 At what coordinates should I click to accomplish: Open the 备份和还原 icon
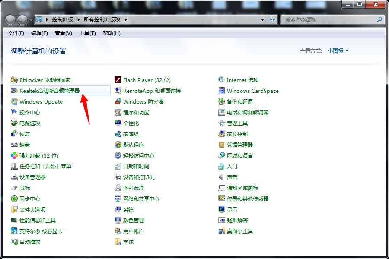point(222,101)
